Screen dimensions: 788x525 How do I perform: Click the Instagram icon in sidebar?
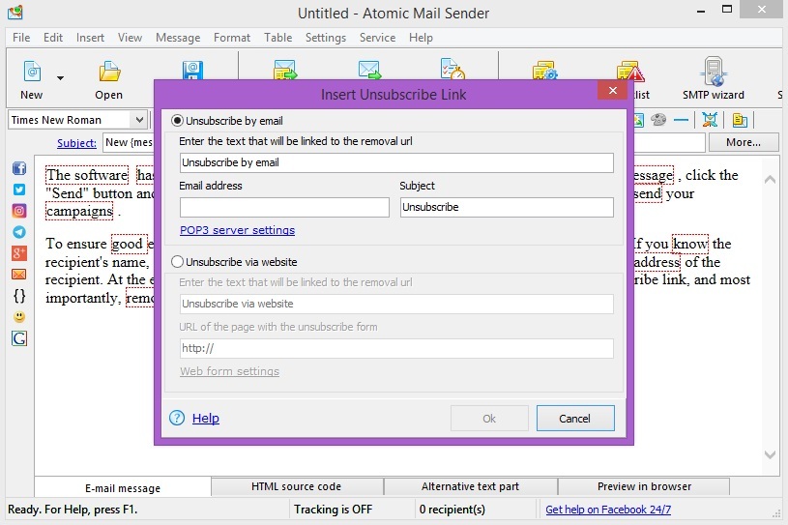click(19, 211)
